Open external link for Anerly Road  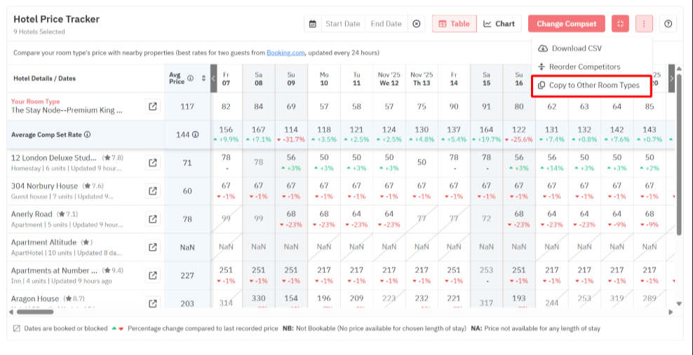pyautogui.click(x=152, y=218)
